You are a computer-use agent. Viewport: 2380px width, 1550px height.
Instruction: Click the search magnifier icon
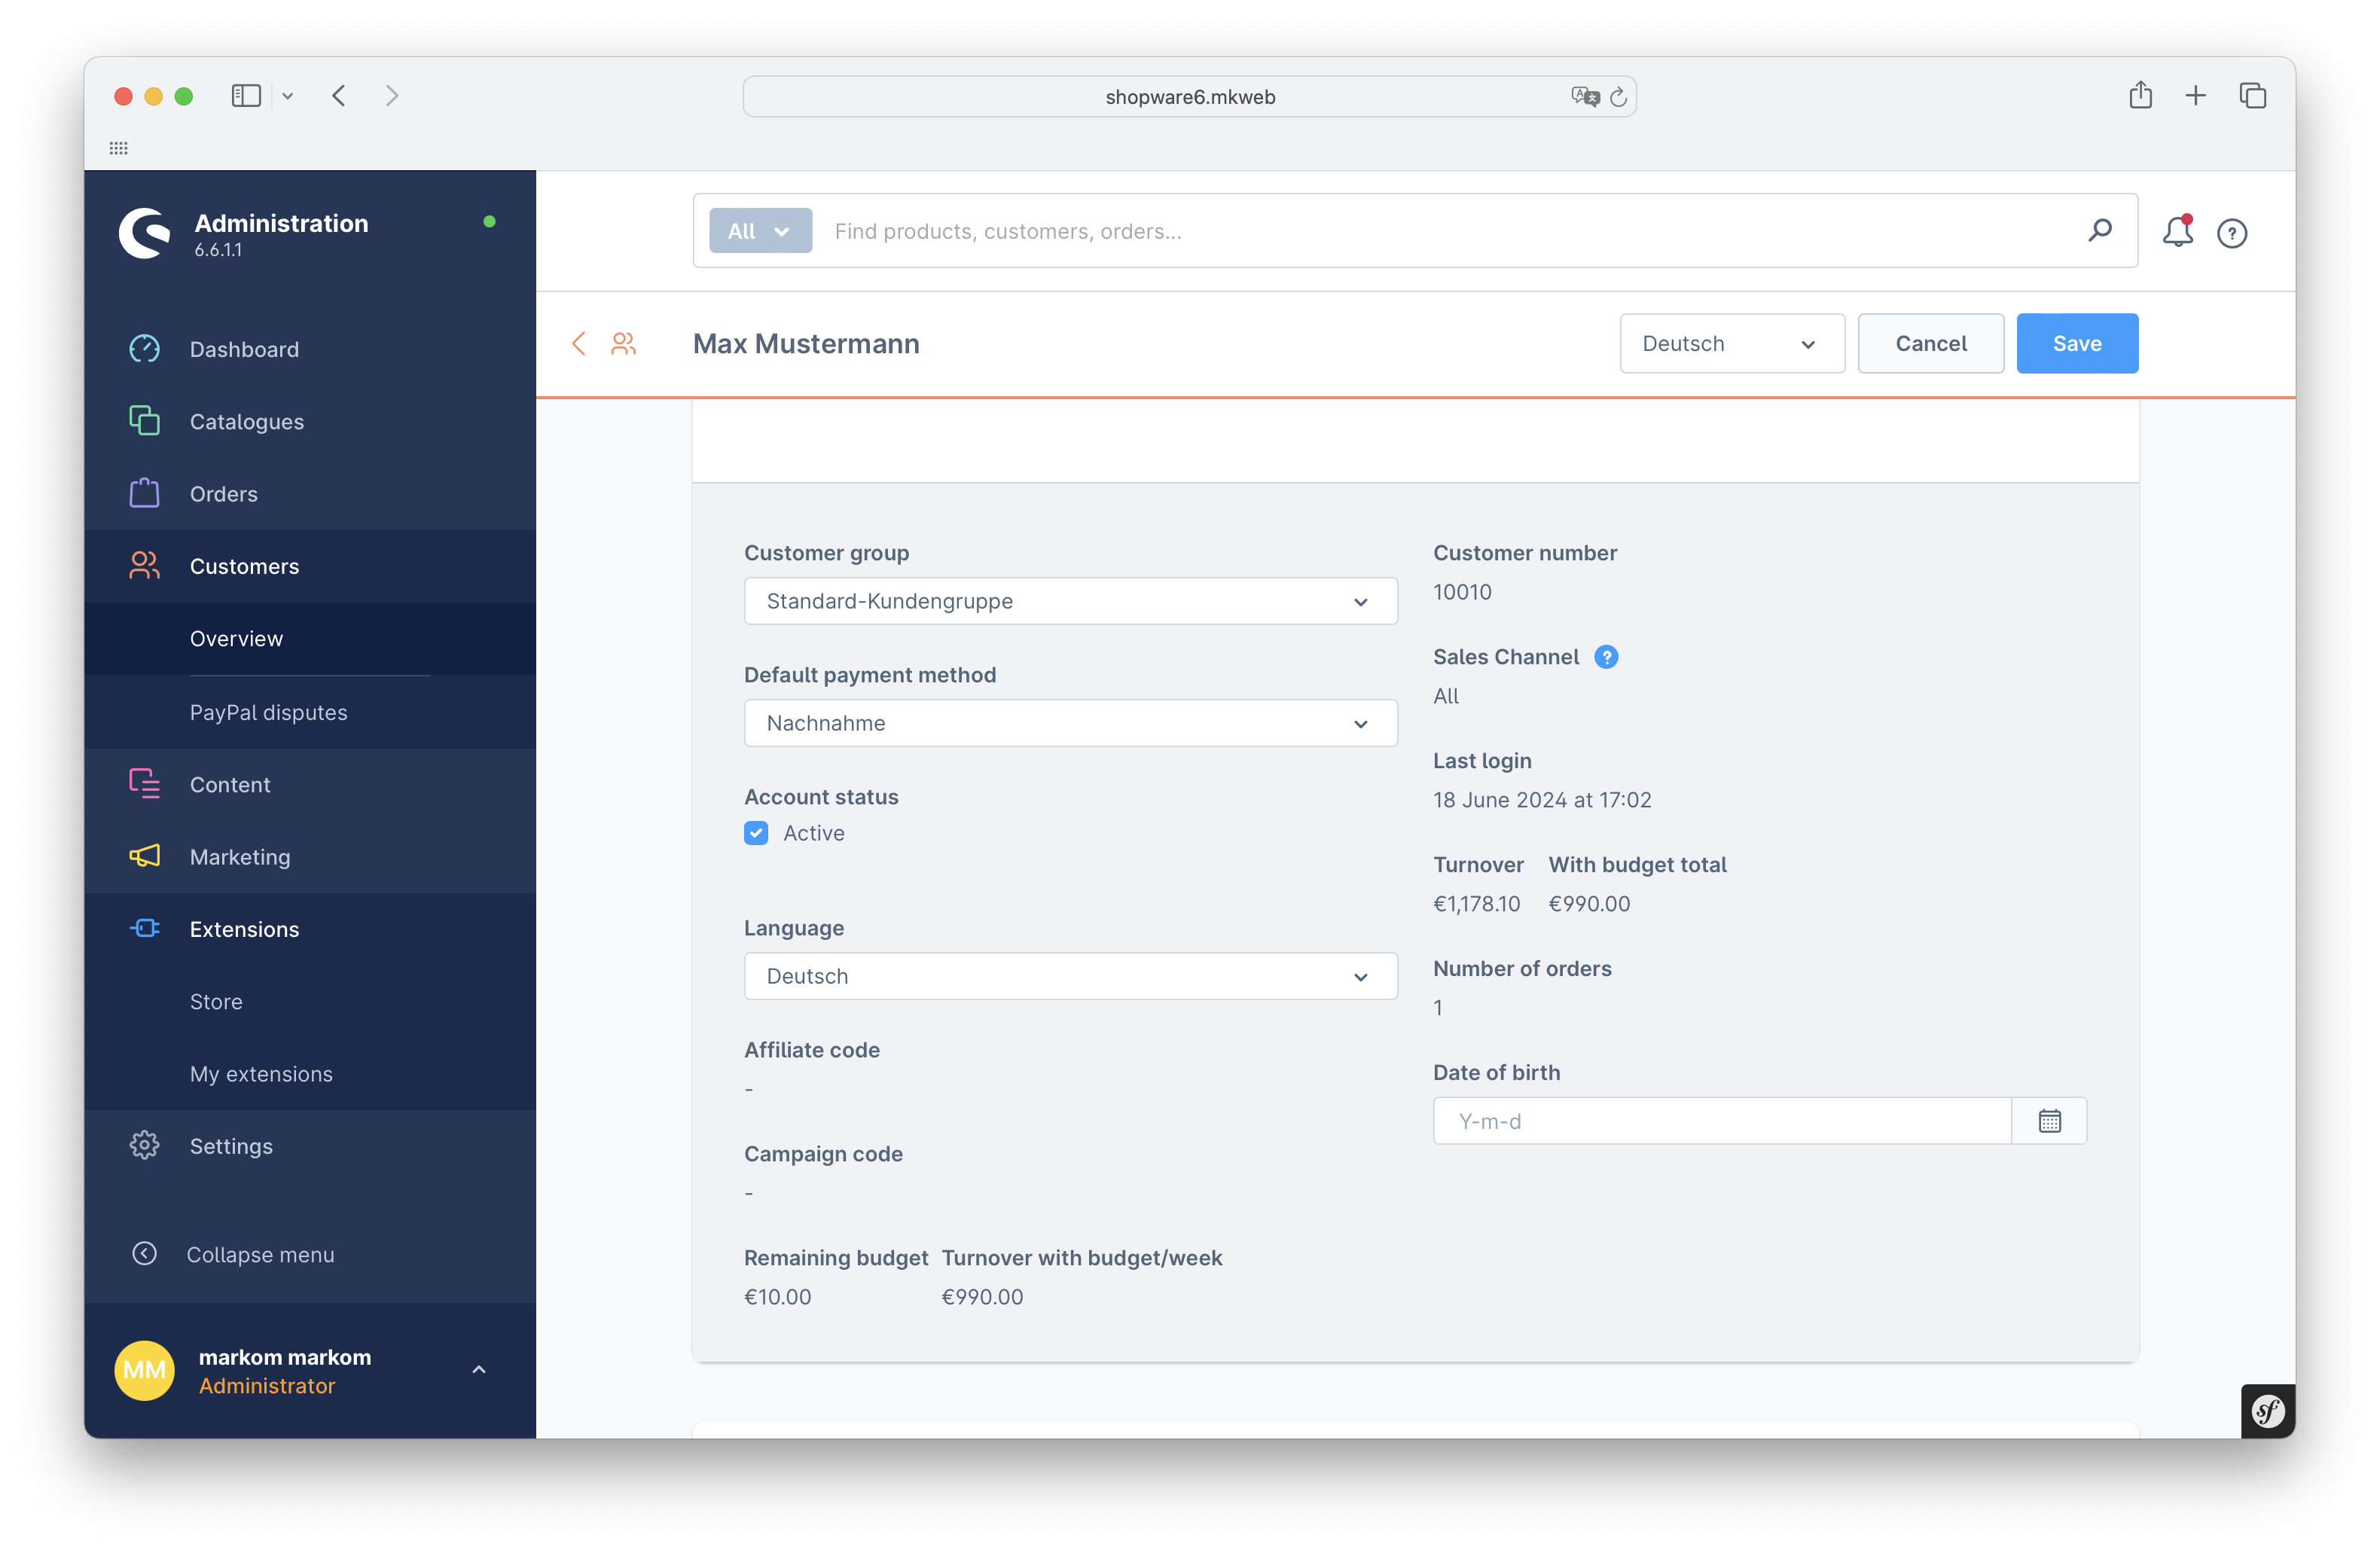(x=2099, y=231)
